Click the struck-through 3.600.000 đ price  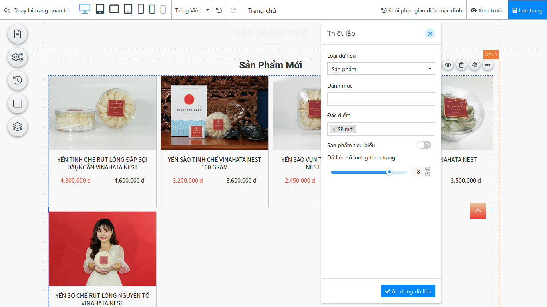click(x=241, y=181)
